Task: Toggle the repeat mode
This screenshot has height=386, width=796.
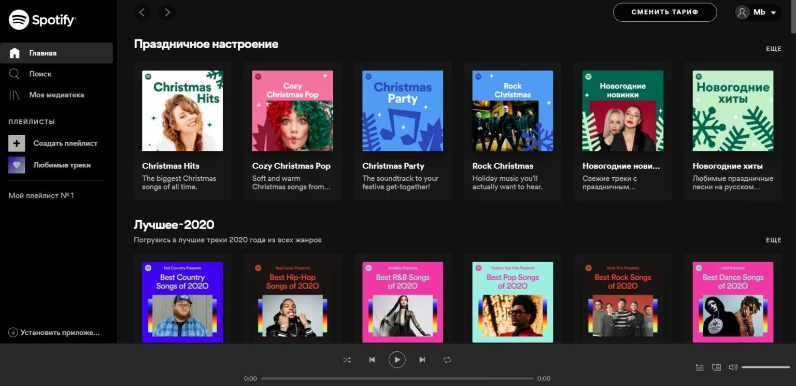Action: (x=447, y=360)
